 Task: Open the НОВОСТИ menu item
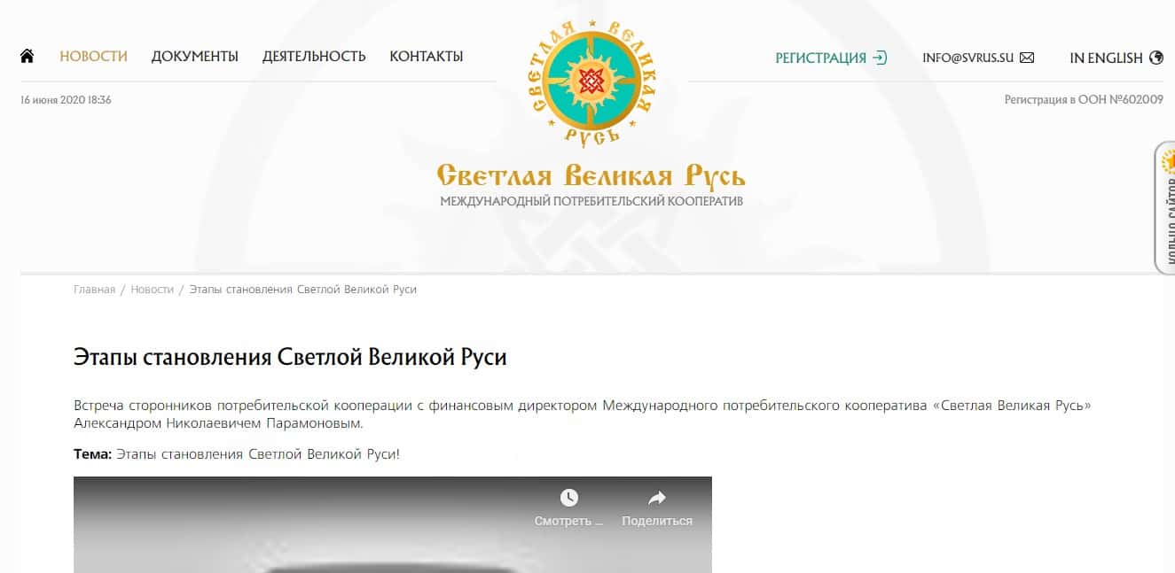[93, 57]
